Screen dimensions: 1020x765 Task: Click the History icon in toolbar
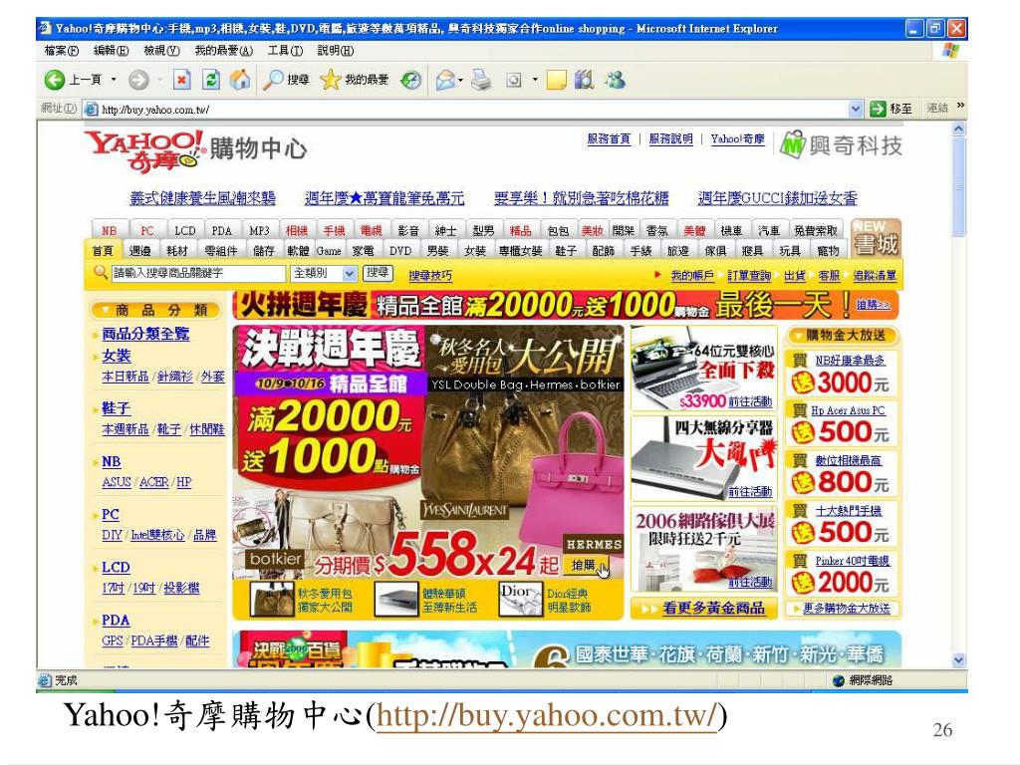[x=411, y=80]
